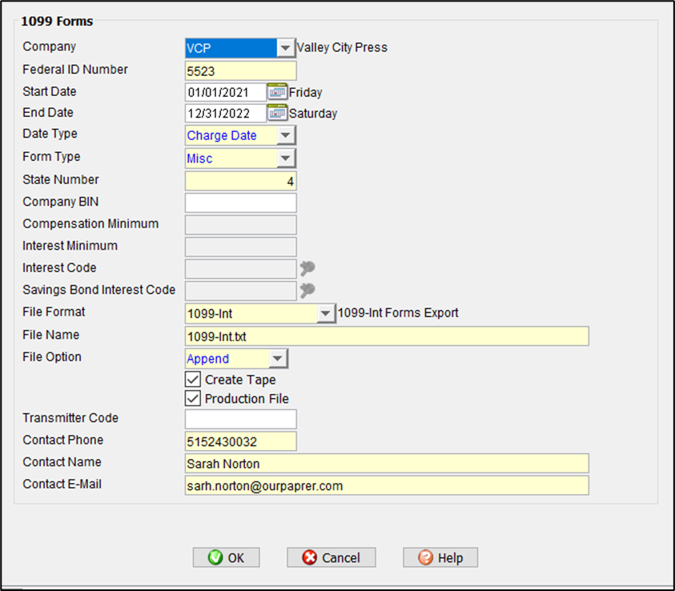The height and width of the screenshot is (591, 675).
Task: Uncheck the Production File checkbox
Action: pyautogui.click(x=193, y=399)
